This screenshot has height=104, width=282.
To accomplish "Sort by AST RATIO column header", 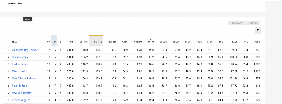I will pyautogui.click(x=152, y=41).
